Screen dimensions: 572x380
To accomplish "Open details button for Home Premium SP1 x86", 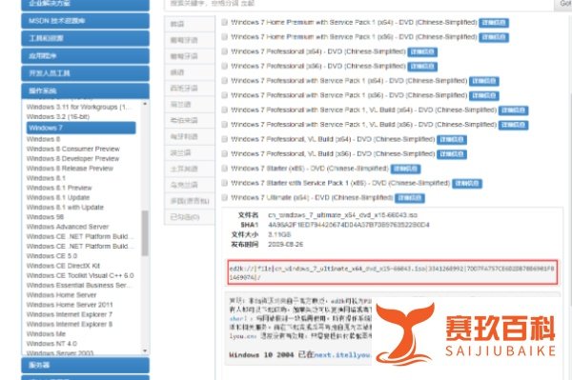I will click(x=494, y=37).
